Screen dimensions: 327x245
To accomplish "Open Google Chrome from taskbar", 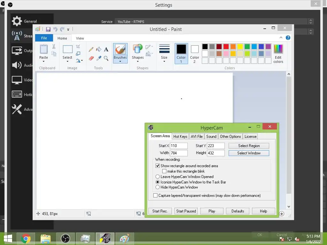I will (26, 239).
